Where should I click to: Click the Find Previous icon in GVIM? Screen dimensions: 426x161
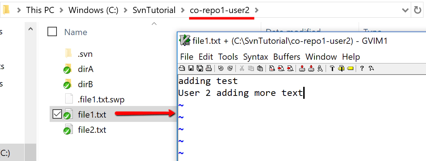click(x=290, y=68)
